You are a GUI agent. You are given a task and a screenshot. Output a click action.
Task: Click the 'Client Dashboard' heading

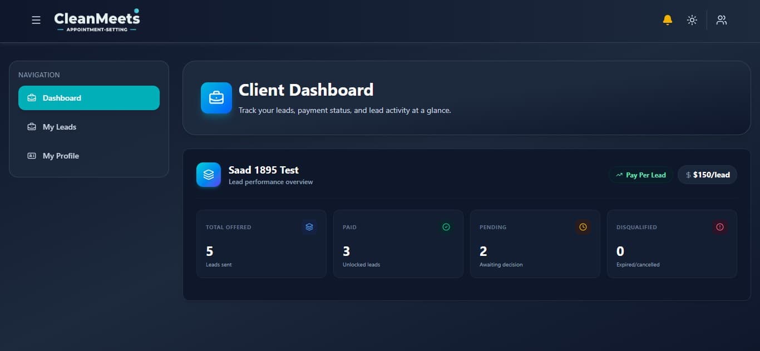[x=306, y=90]
